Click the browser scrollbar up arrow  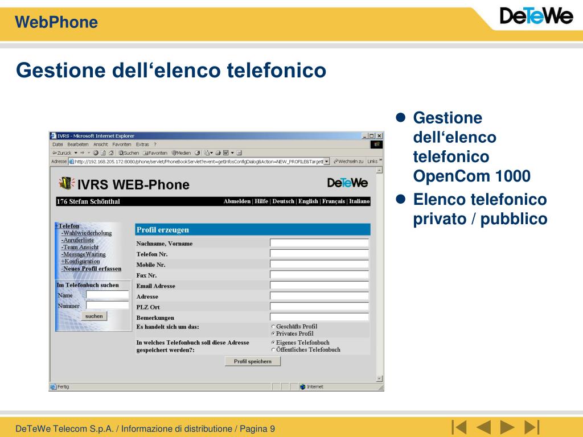click(379, 171)
